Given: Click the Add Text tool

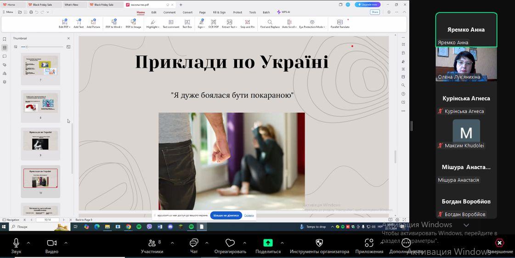Looking at the screenshot, I should pyautogui.click(x=79, y=23).
